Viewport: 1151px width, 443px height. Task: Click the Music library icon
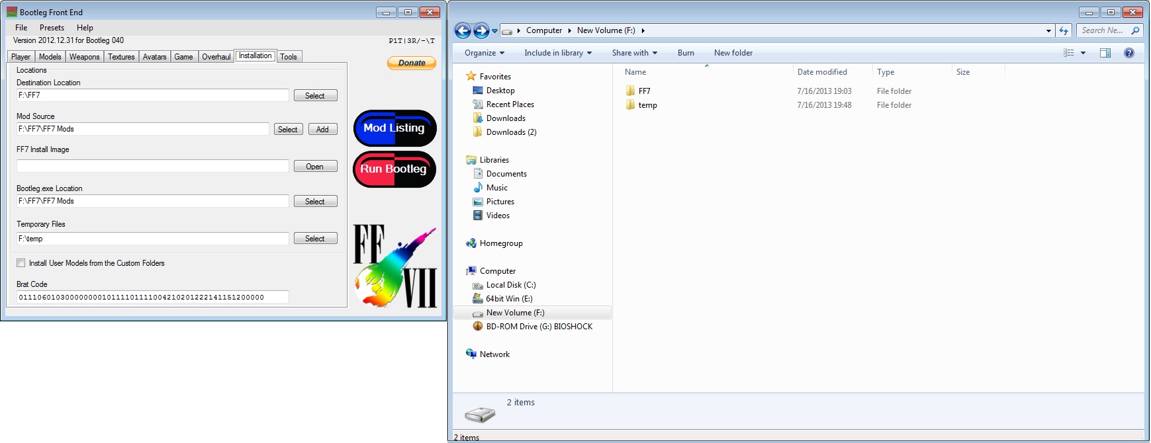478,187
